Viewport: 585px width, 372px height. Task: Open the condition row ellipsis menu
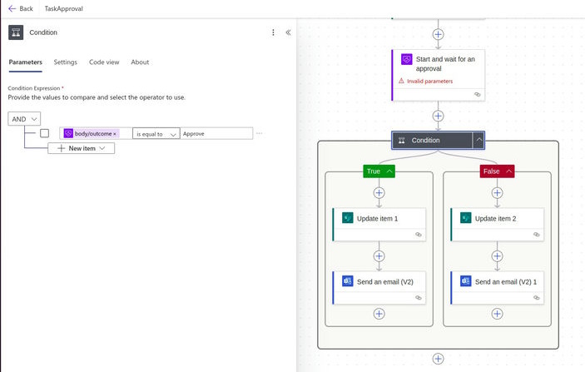coord(260,133)
